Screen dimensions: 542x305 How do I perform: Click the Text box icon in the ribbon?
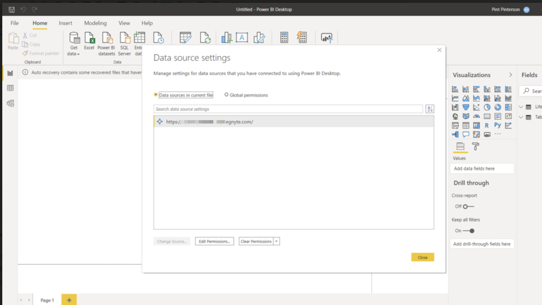pyautogui.click(x=242, y=37)
